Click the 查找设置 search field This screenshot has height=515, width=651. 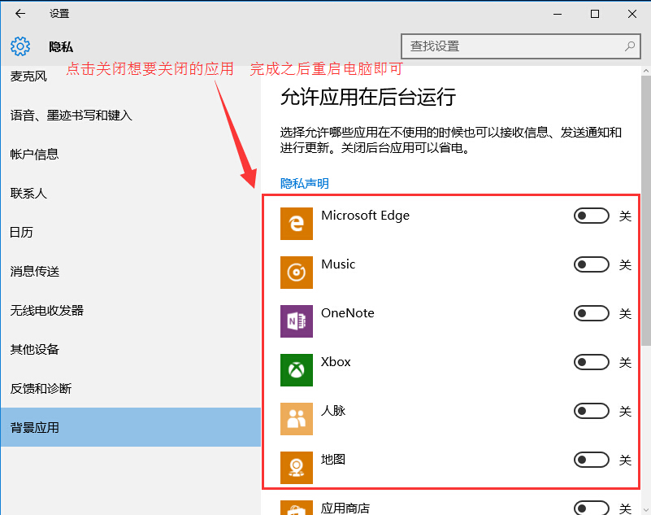(x=521, y=46)
